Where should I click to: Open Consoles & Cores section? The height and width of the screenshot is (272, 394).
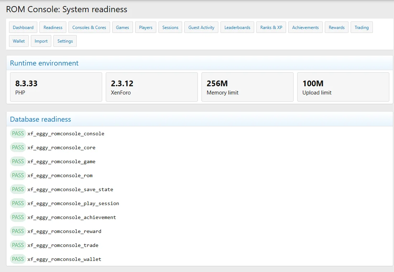pyautogui.click(x=89, y=27)
